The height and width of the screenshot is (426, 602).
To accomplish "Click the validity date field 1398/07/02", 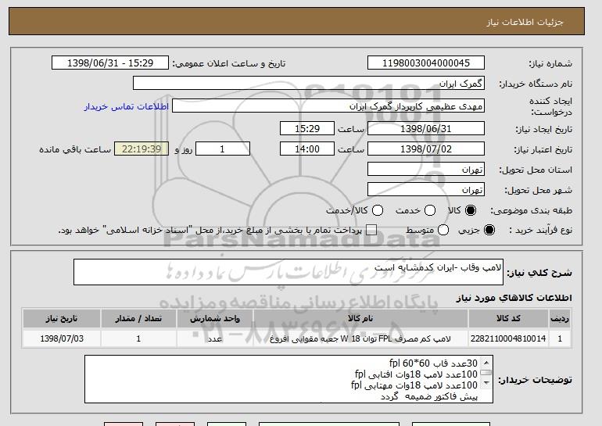I will click(426, 149).
